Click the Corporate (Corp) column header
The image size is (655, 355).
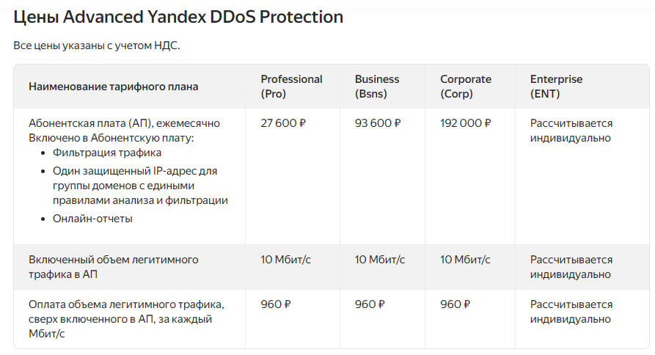(x=466, y=87)
